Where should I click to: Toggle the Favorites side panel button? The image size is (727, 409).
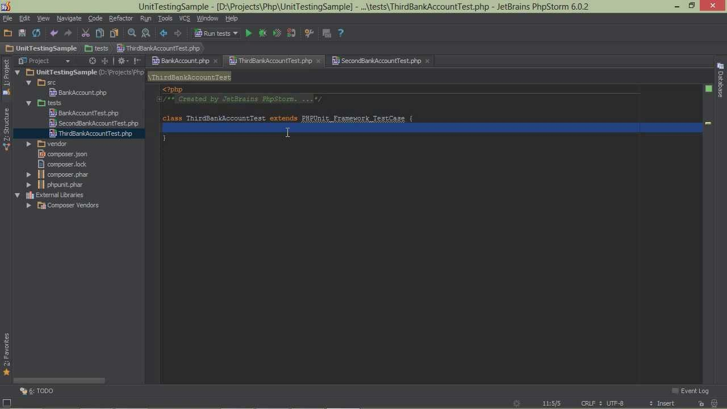click(x=6, y=354)
